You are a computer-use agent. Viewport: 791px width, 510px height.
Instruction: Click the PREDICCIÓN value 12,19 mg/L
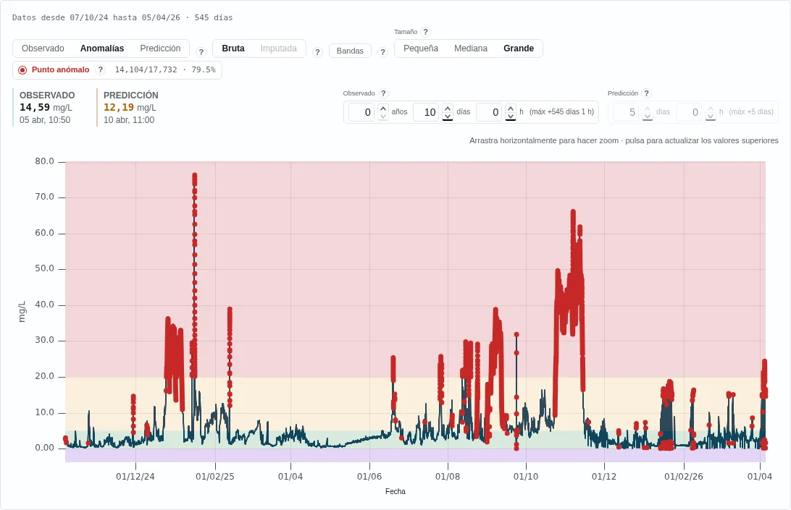pyautogui.click(x=130, y=107)
